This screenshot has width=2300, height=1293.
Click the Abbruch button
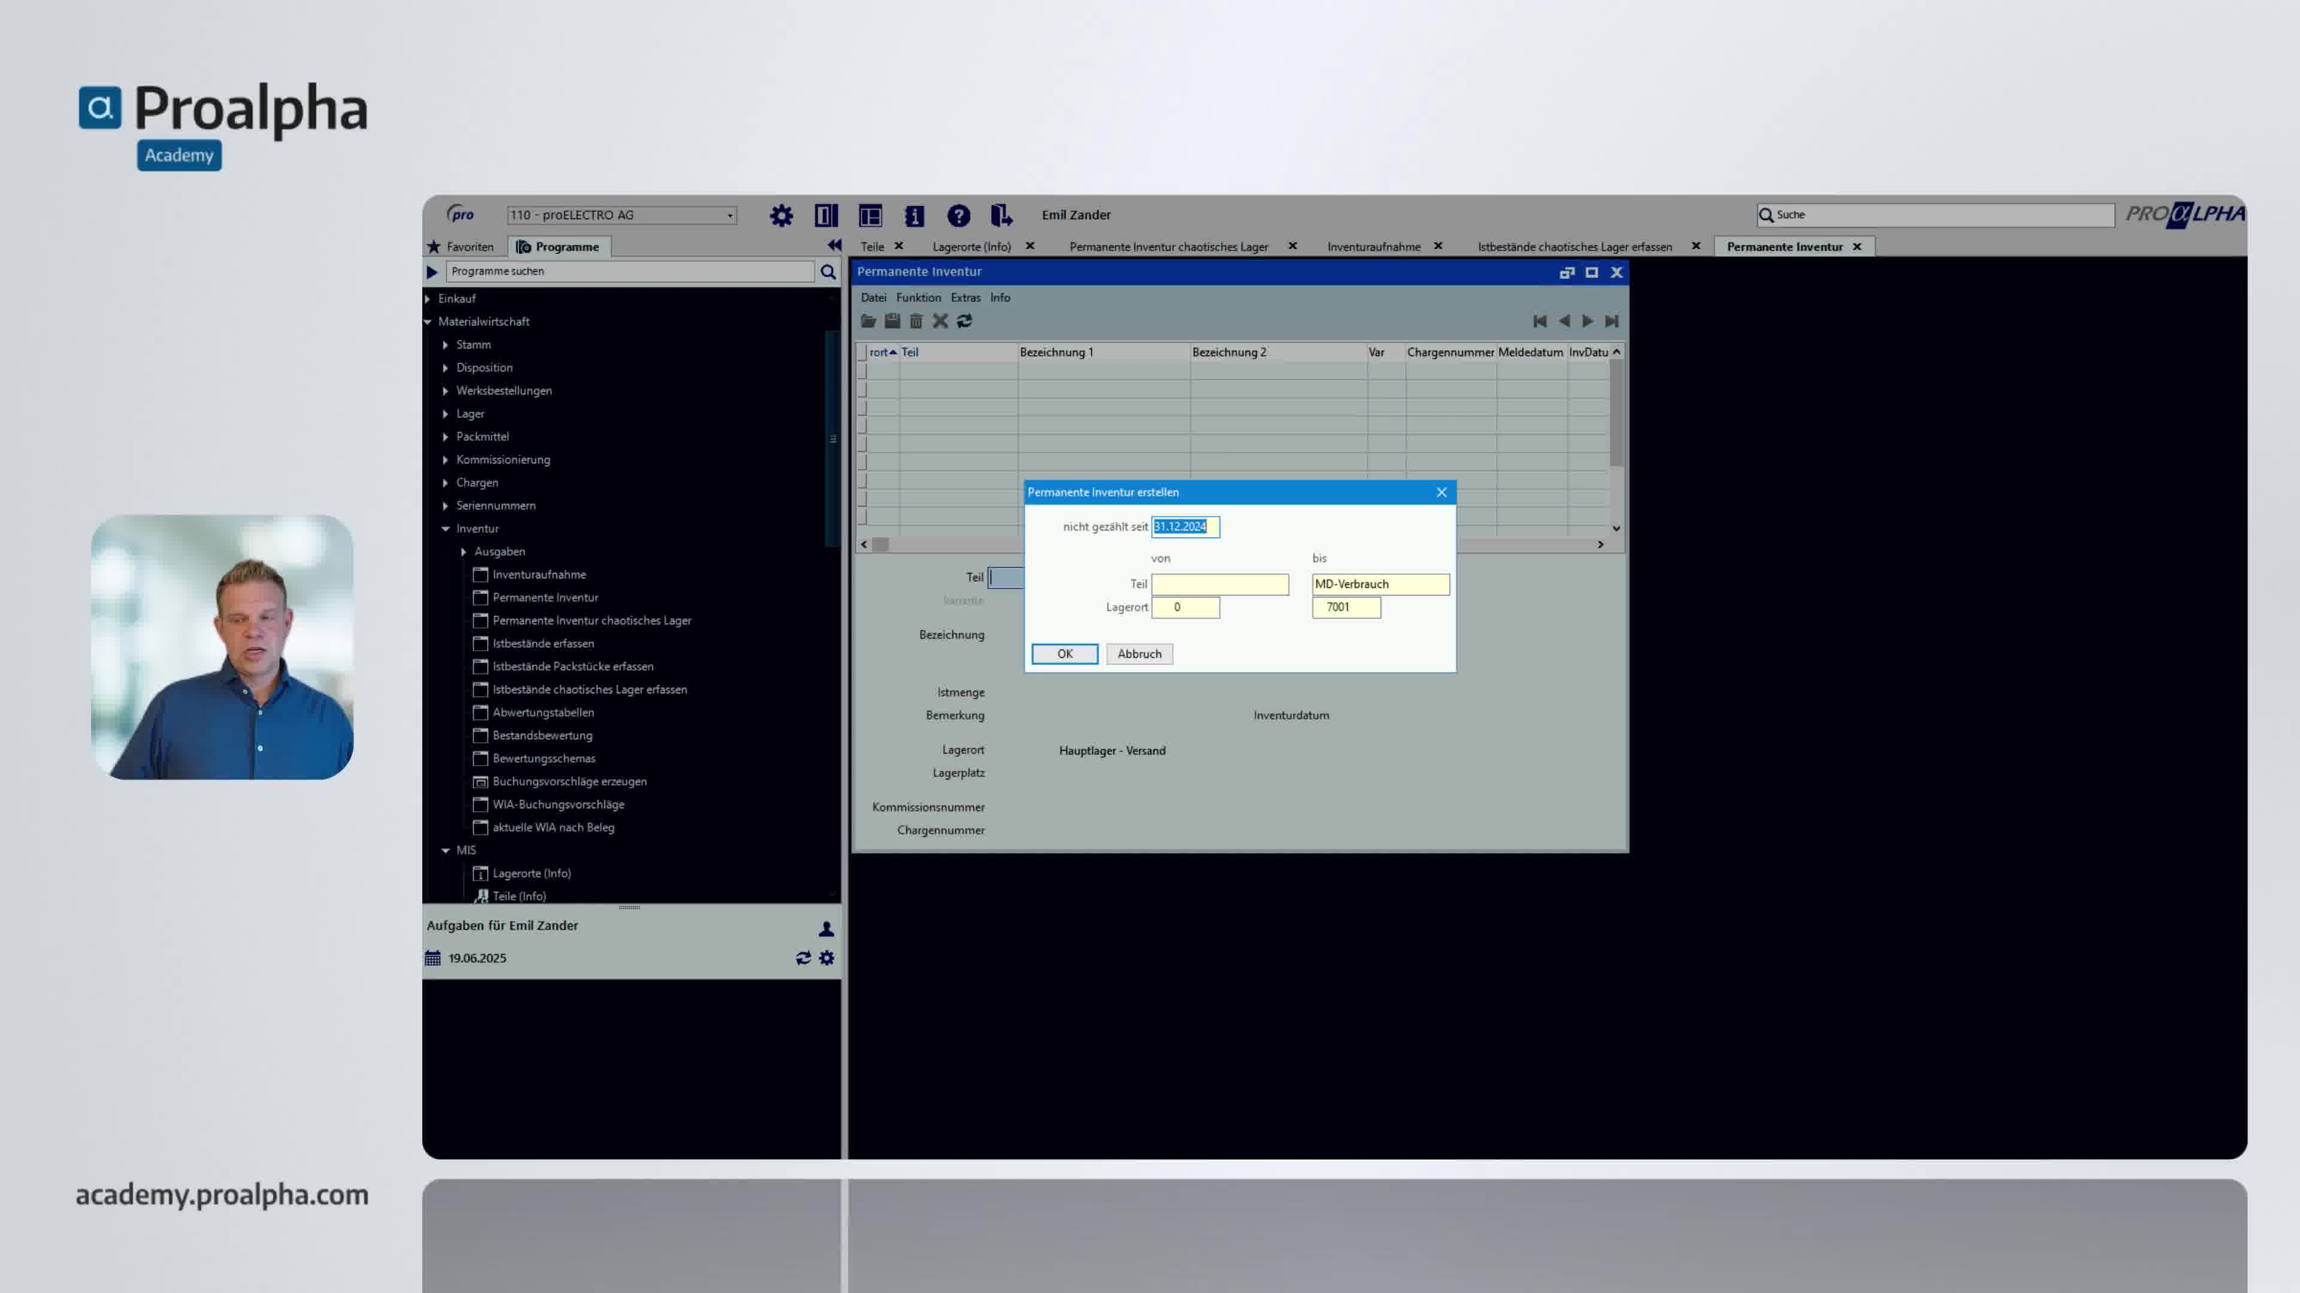[1139, 654]
